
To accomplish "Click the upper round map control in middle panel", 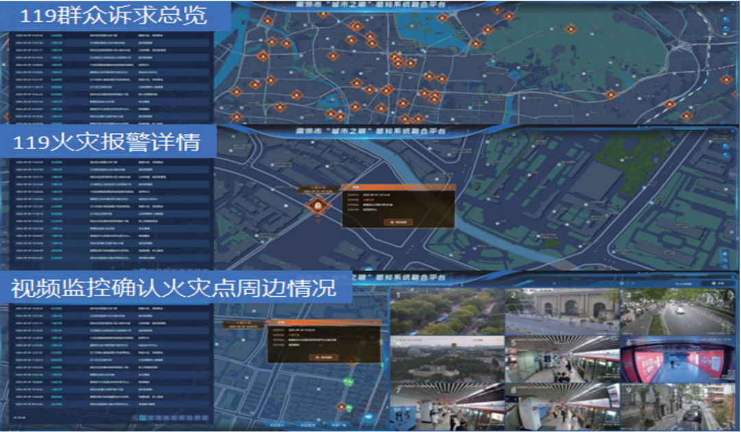I will (726, 146).
